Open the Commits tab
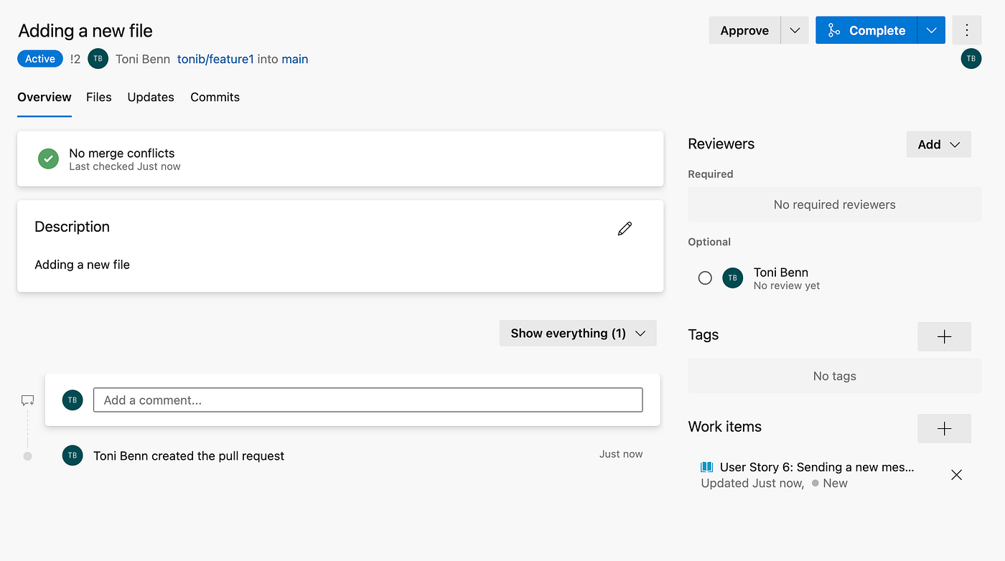 click(x=215, y=97)
